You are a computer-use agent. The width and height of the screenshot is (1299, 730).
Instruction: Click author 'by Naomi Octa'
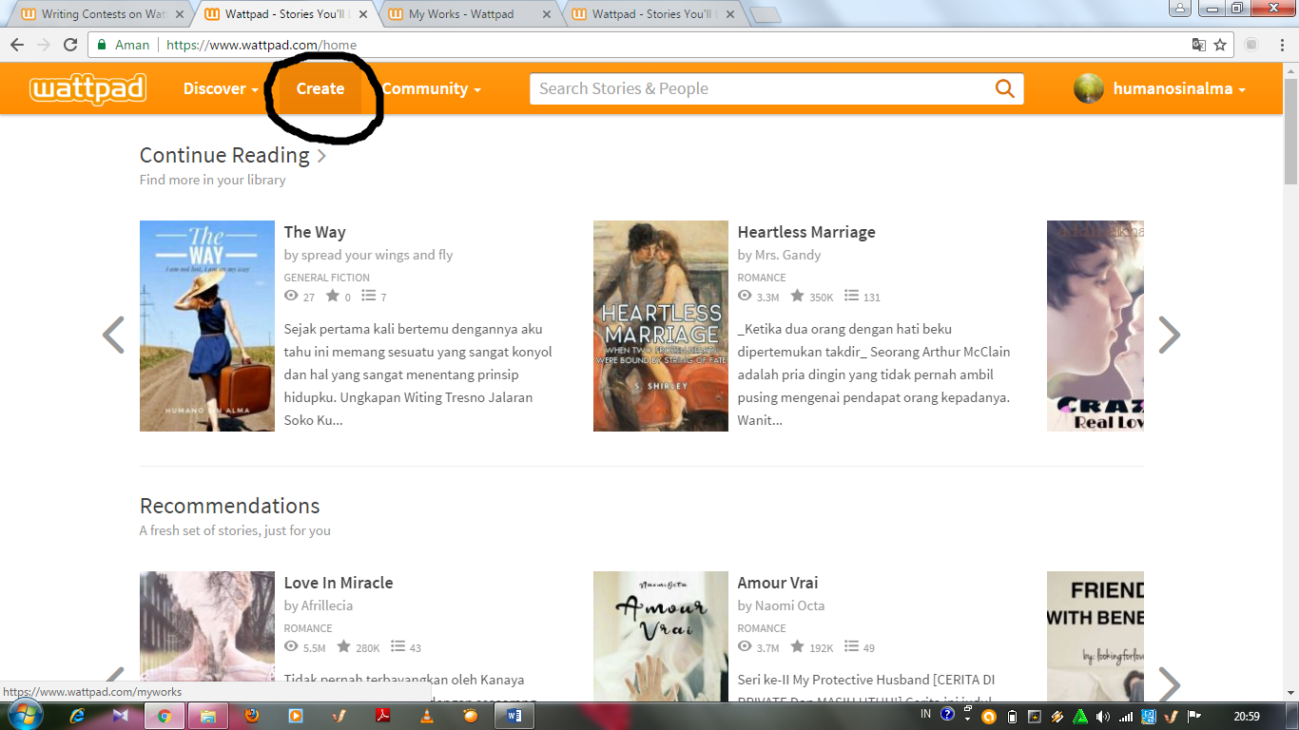781,605
